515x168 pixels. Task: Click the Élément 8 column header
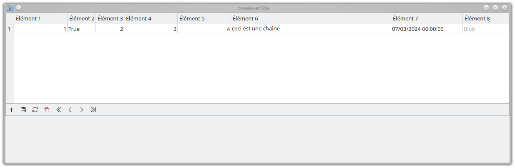[486, 18]
